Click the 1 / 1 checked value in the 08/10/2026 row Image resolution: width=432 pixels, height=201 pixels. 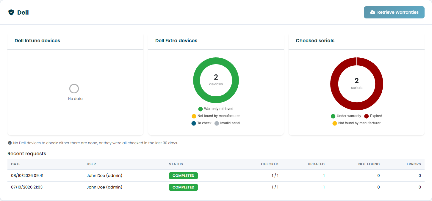pos(275,176)
